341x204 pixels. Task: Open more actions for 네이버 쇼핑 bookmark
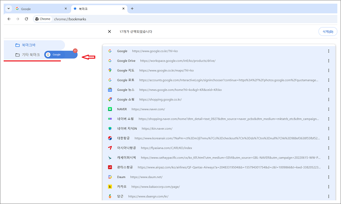(x=329, y=119)
